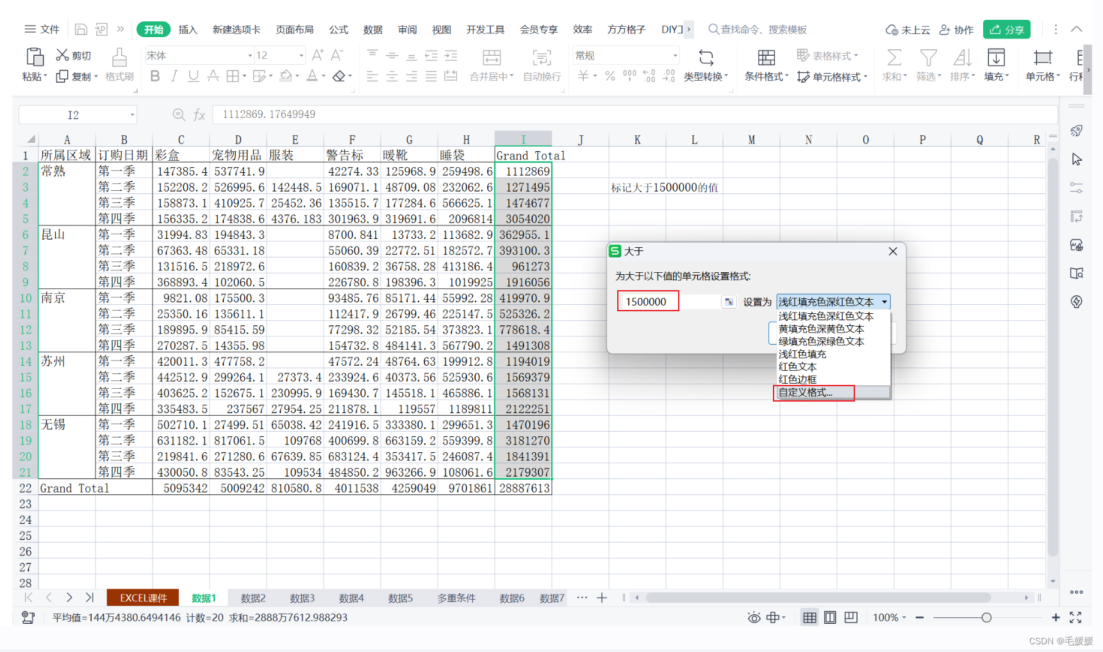Switch to Page Layout view
The width and height of the screenshot is (1103, 652).
(830, 617)
